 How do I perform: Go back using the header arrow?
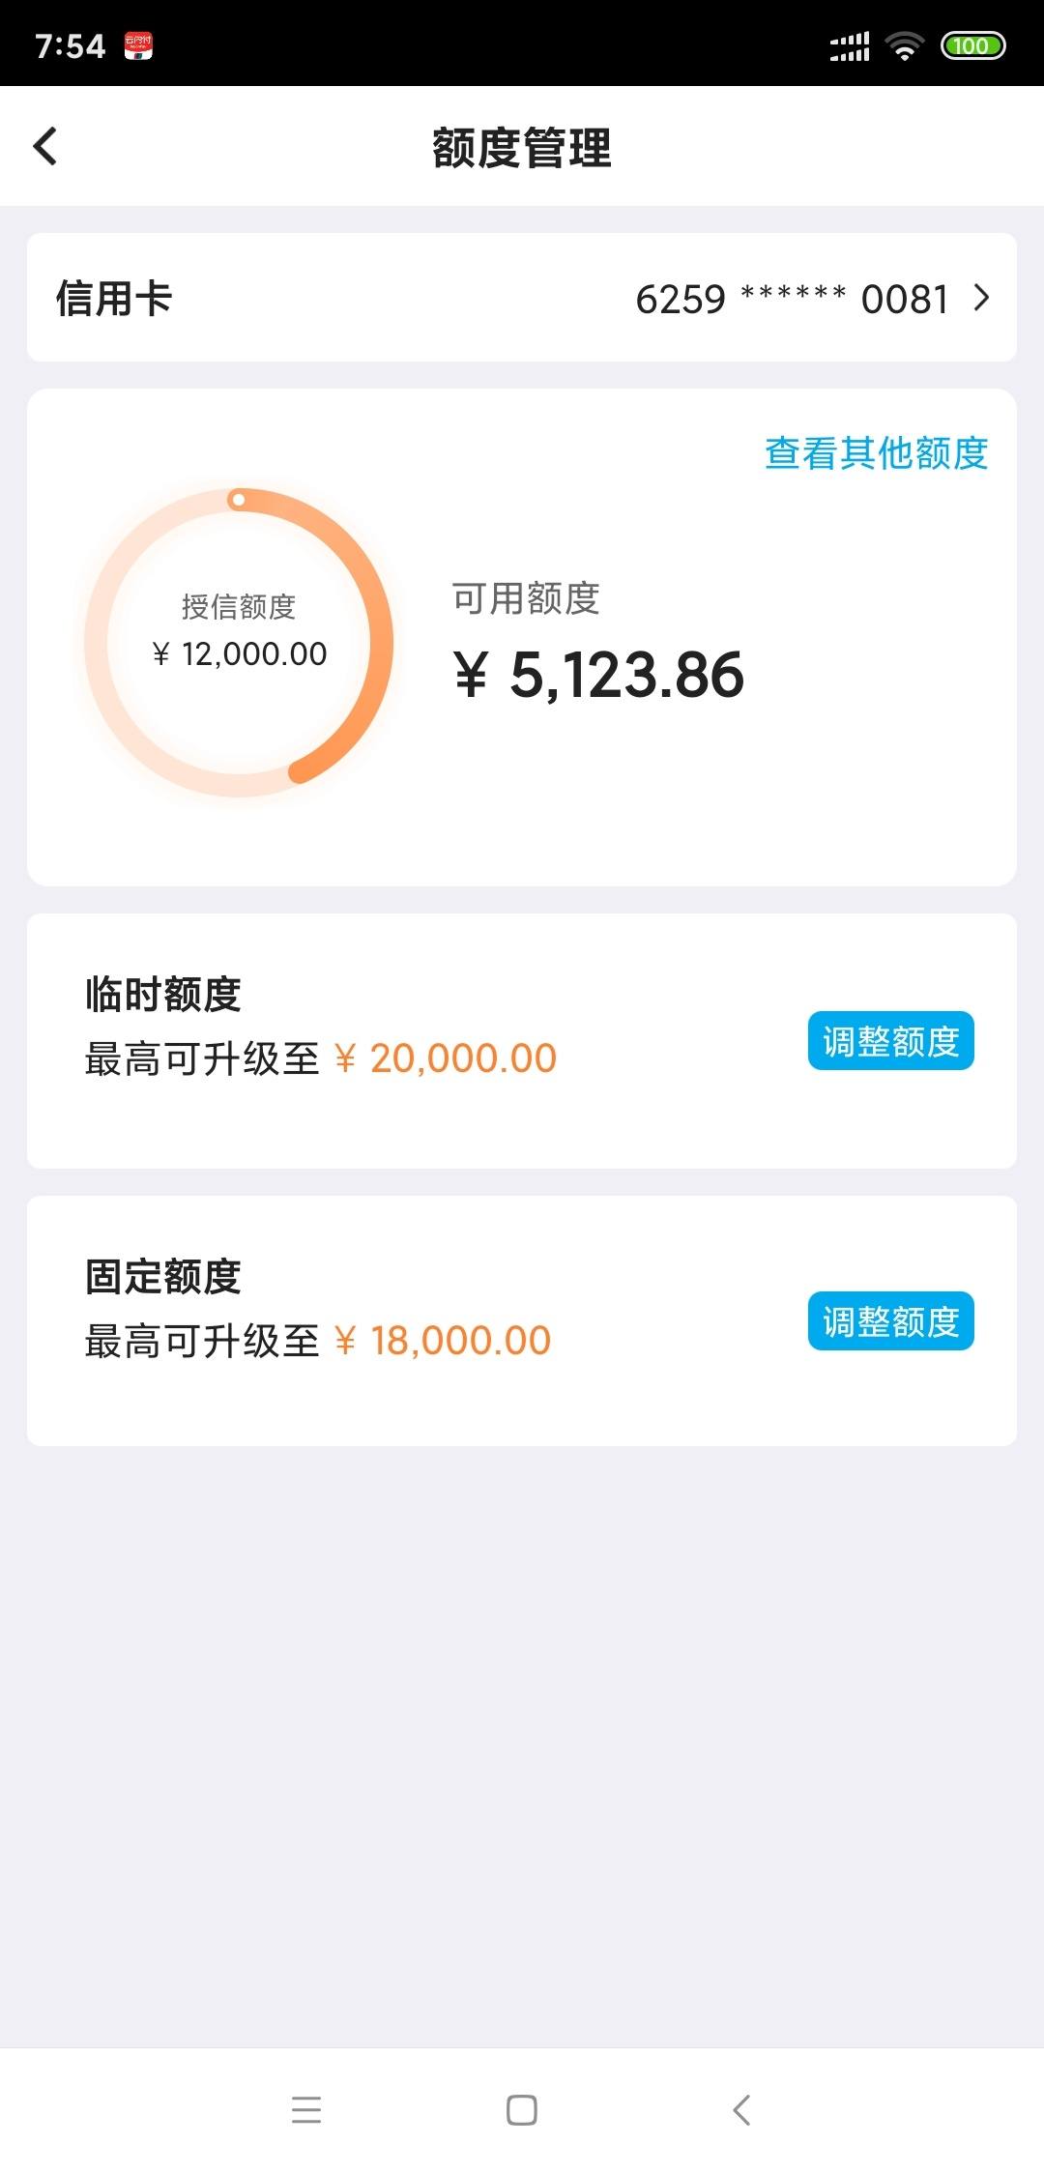45,147
